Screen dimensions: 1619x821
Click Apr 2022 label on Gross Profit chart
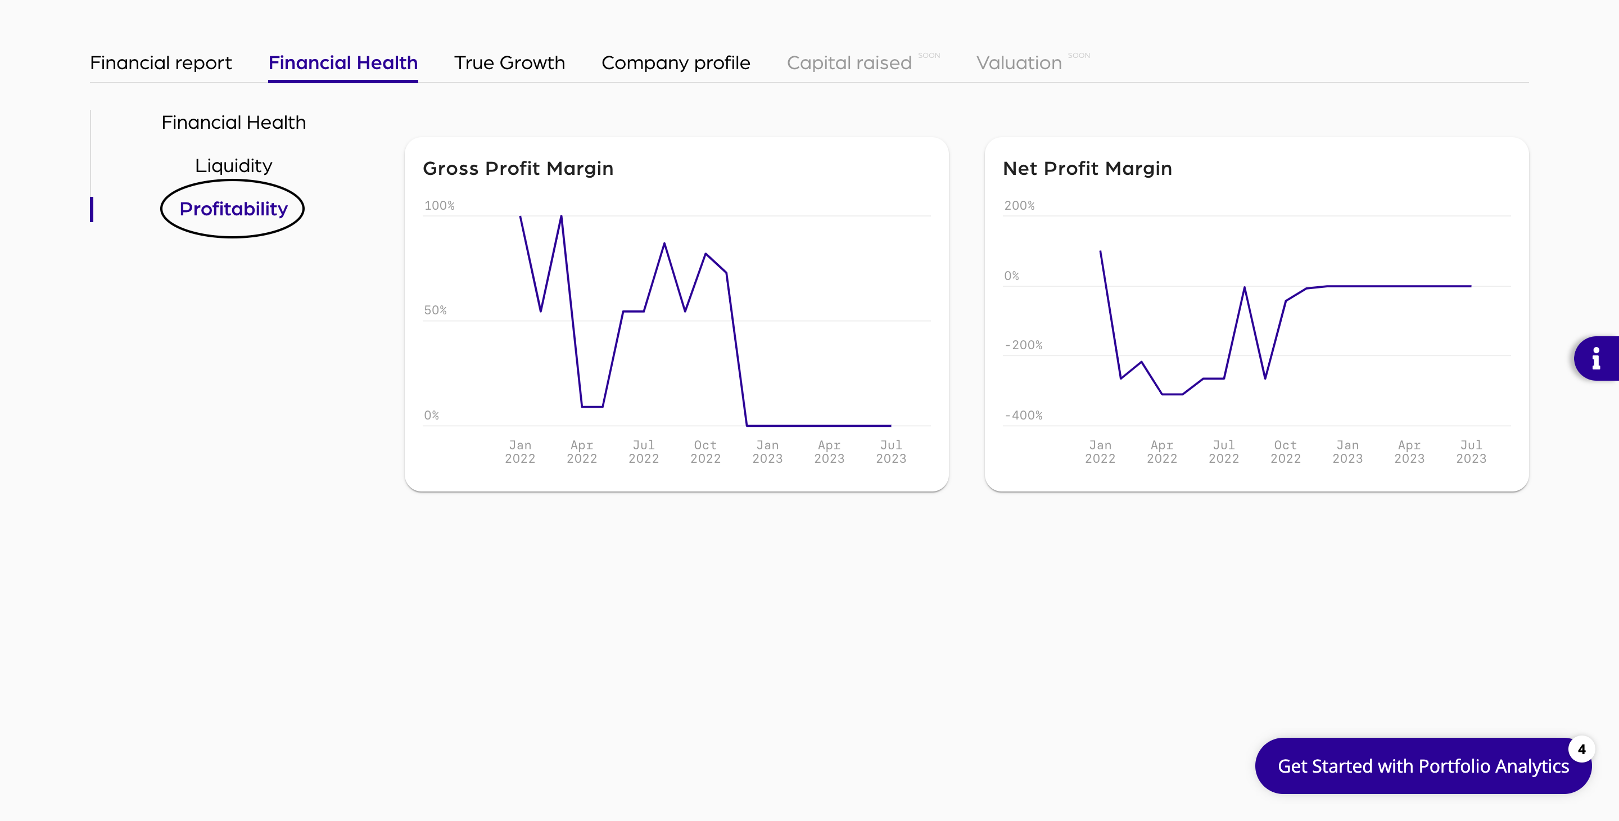tap(581, 452)
